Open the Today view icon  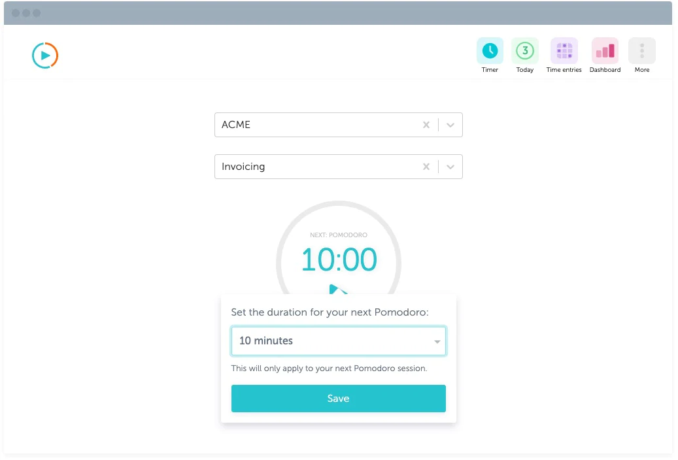pyautogui.click(x=524, y=51)
